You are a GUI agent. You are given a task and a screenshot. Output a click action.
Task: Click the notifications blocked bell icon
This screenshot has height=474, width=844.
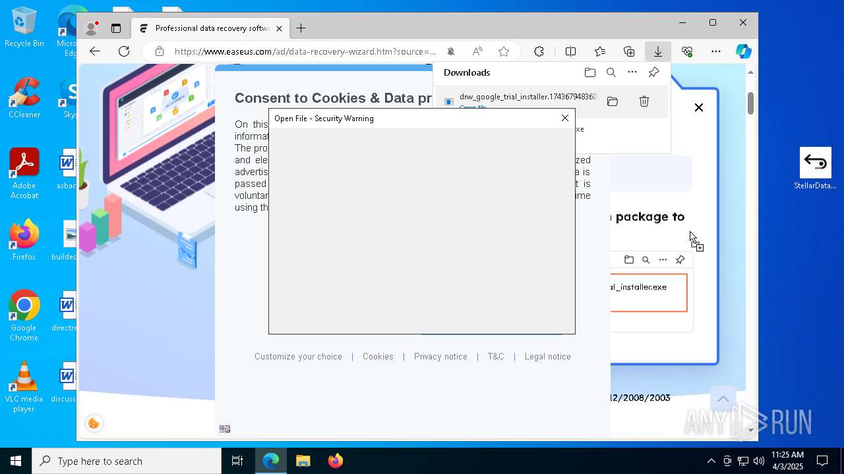451,51
